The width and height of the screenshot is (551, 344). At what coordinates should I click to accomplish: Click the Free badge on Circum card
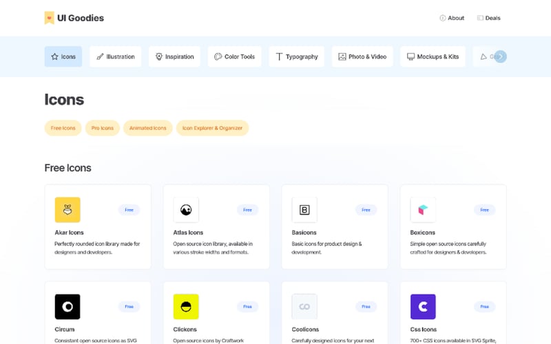129,307
